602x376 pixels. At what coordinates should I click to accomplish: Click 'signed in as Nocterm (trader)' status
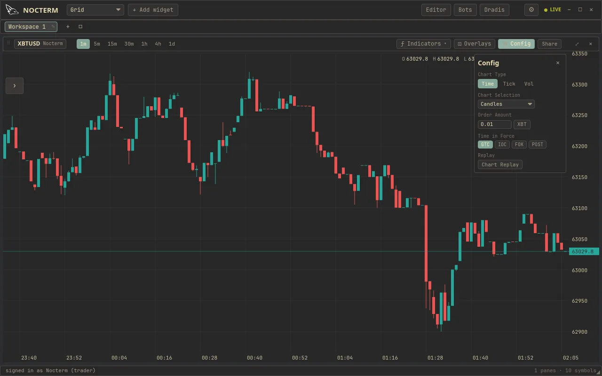[x=50, y=370]
